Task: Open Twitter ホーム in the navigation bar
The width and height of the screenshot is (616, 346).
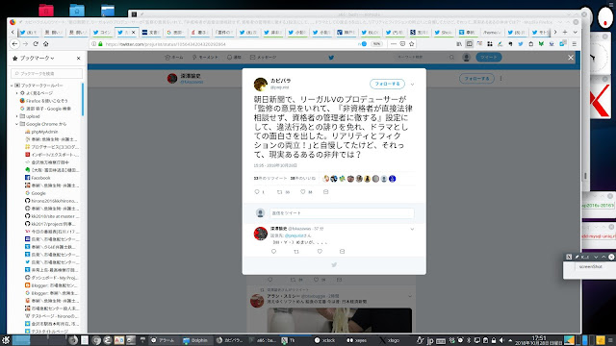Action: pyautogui.click(x=174, y=58)
